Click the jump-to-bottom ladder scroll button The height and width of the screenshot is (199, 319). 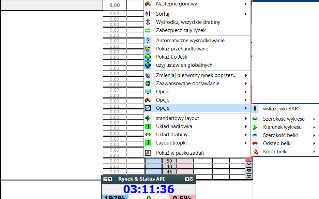coord(249,176)
